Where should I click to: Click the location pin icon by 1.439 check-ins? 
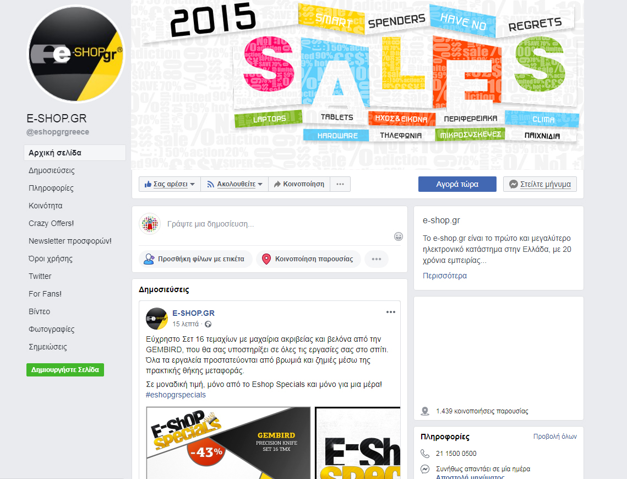[x=425, y=411]
